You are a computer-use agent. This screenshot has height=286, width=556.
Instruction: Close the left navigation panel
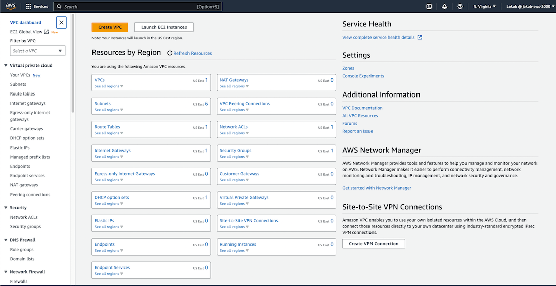[x=61, y=23]
